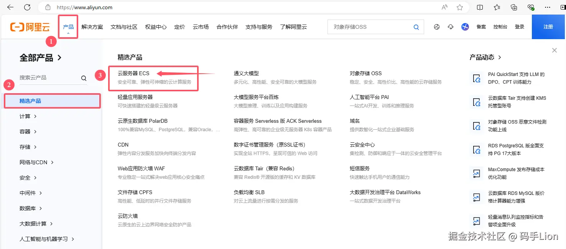Open 云安全中心 product

362,145
